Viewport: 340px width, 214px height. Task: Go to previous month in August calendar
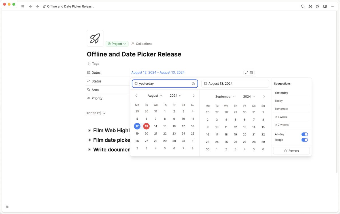(136, 96)
